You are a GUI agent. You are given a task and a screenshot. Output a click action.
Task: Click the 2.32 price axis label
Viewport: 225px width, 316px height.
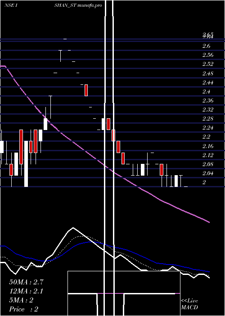208,110
